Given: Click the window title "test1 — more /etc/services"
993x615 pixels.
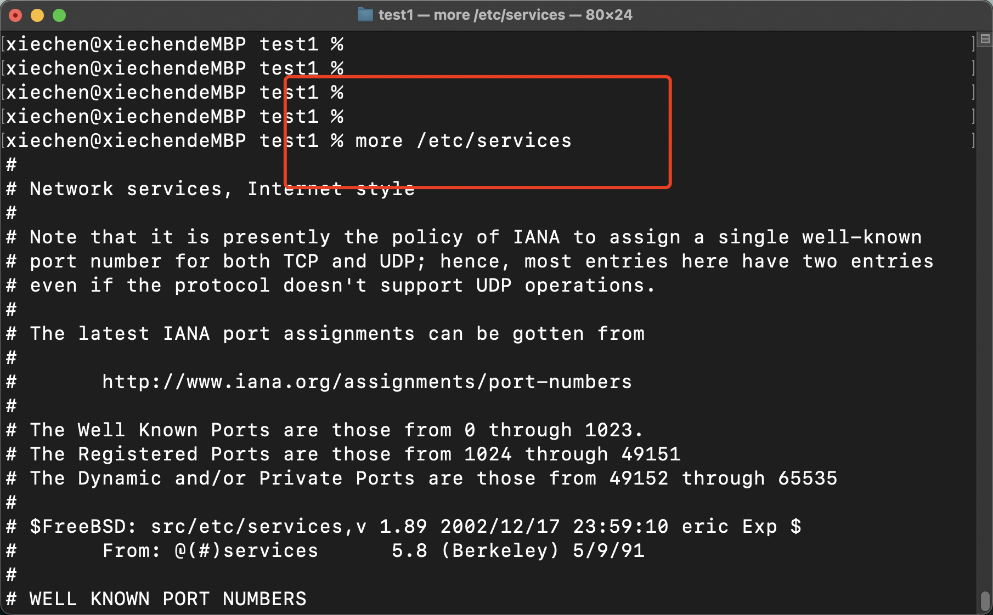Looking at the screenshot, I should pyautogui.click(x=505, y=15).
